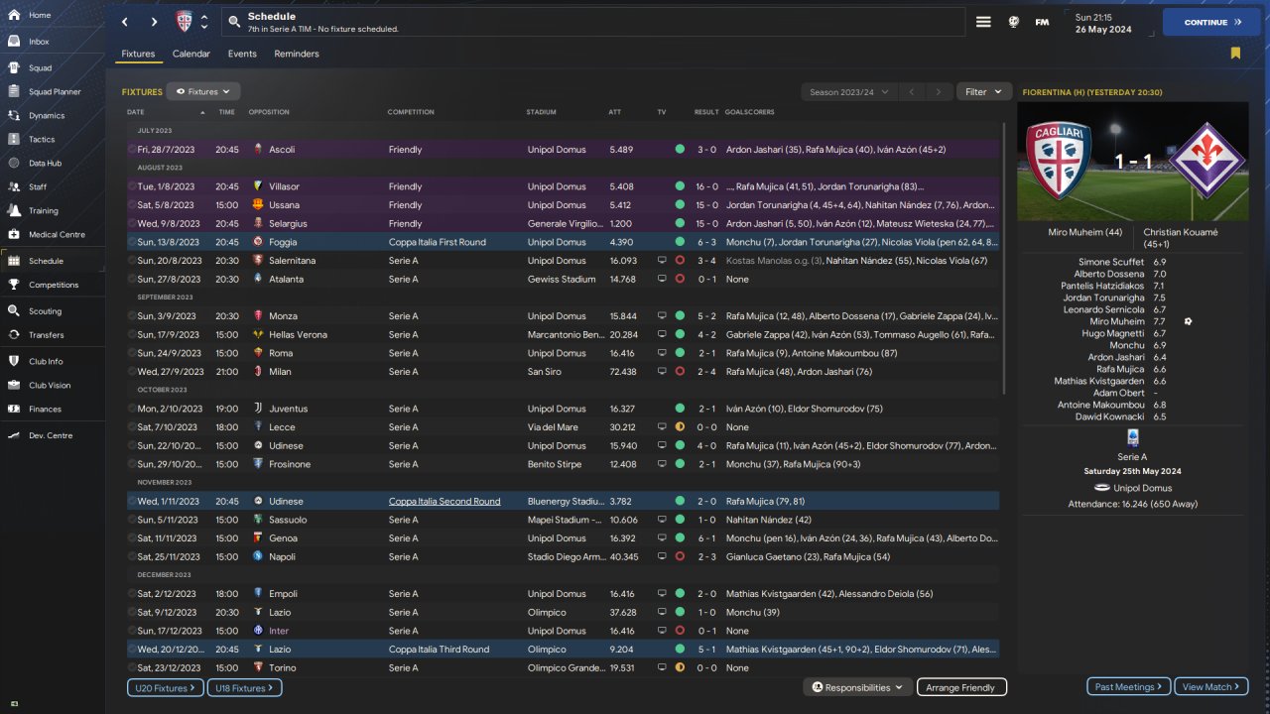This screenshot has width=1270, height=714.
Task: Click the Cagliari club badge in top bar
Action: point(184,22)
